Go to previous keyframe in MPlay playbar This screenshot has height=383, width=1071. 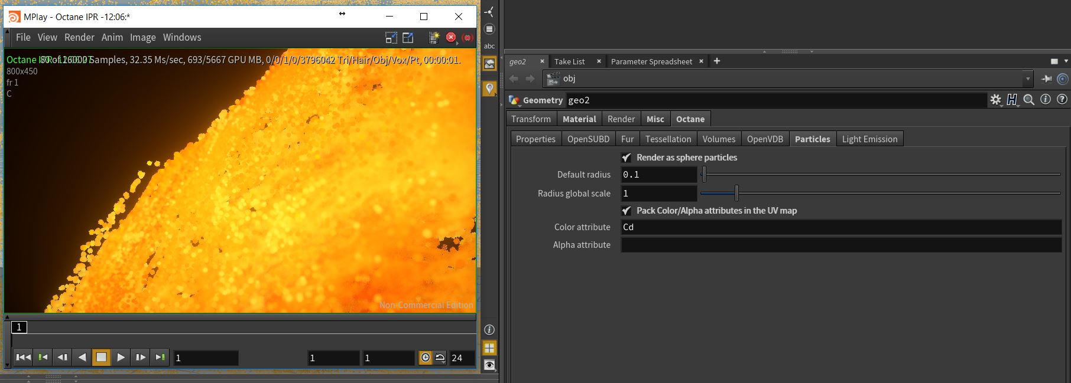[x=43, y=357]
